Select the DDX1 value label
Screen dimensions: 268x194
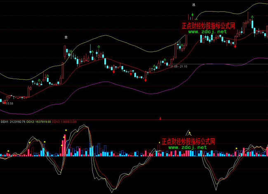[13, 122]
